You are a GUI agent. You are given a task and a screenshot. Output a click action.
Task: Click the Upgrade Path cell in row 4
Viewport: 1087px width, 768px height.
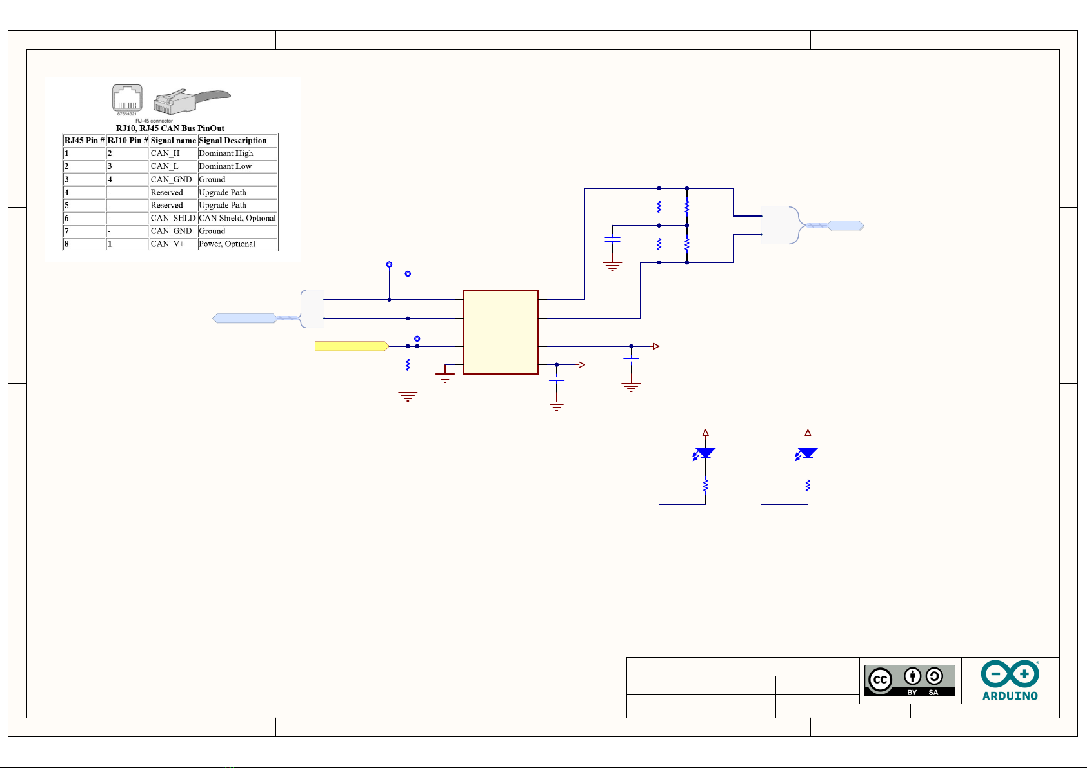click(x=237, y=192)
